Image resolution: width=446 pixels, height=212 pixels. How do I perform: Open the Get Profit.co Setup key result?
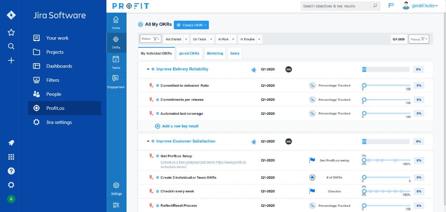tap(176, 156)
